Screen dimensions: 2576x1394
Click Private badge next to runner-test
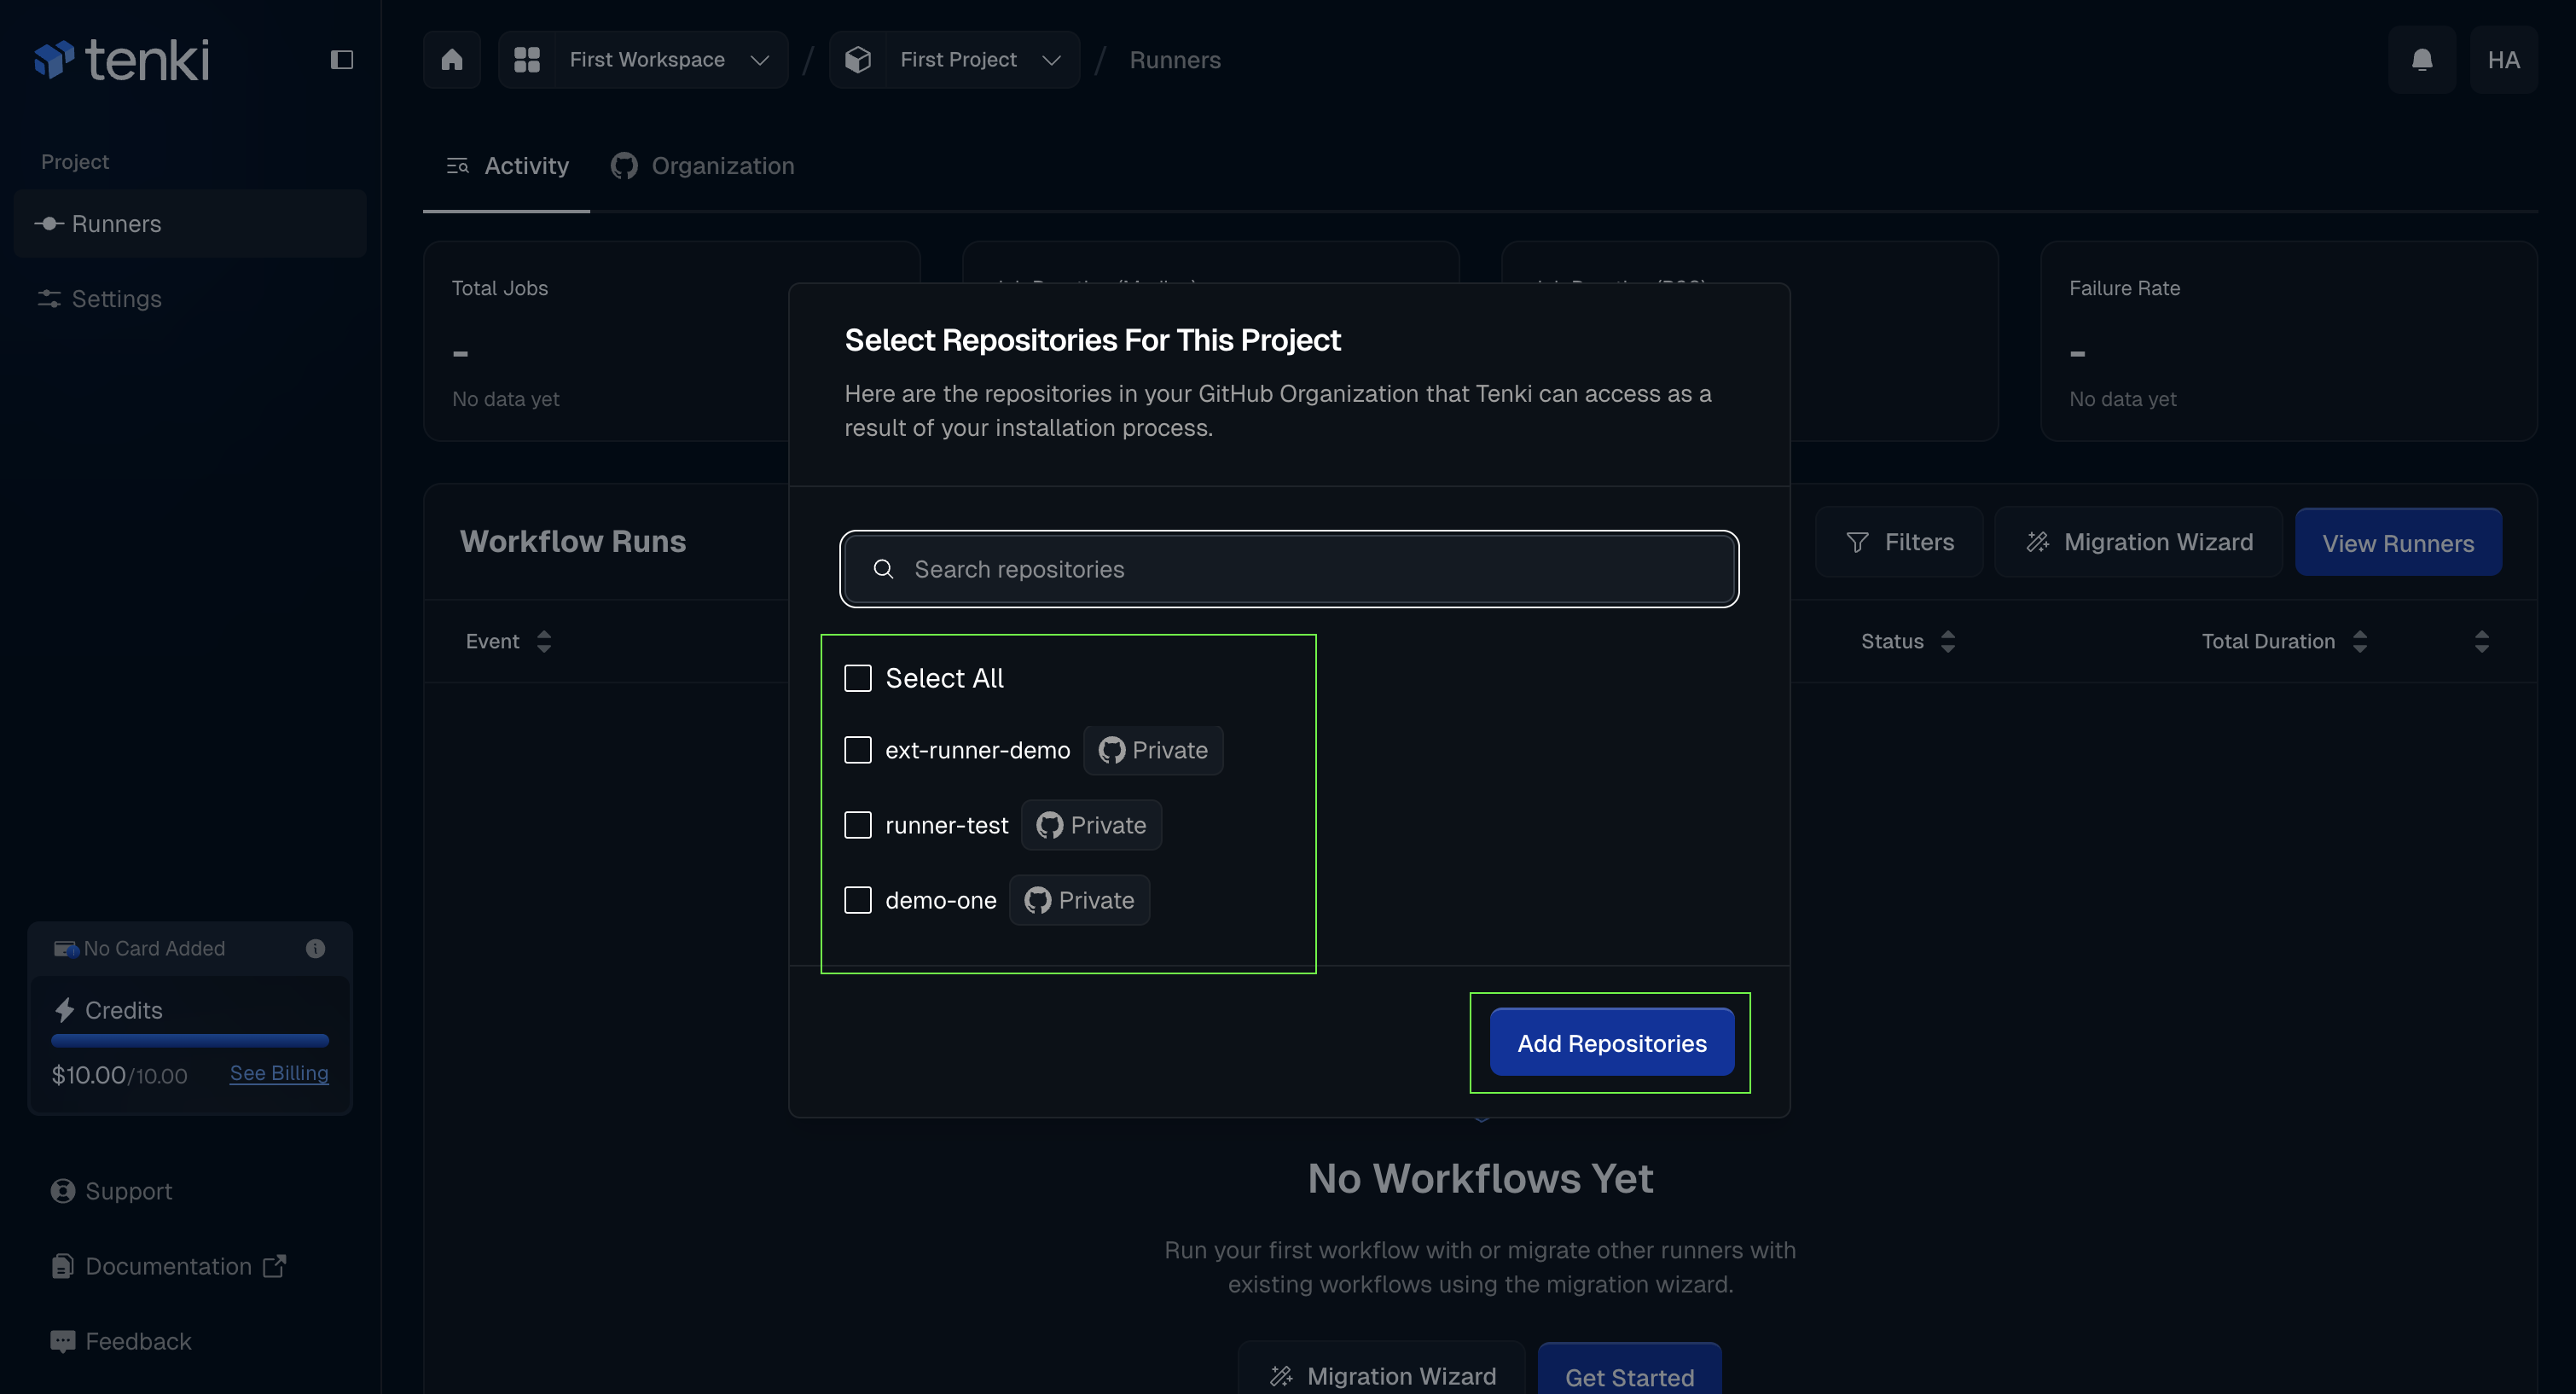pyautogui.click(x=1091, y=825)
